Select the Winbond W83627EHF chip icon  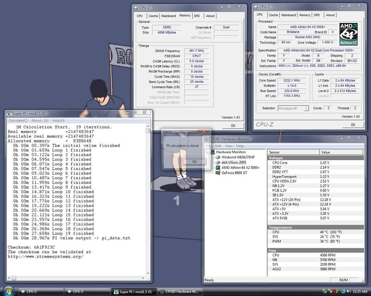point(218,157)
